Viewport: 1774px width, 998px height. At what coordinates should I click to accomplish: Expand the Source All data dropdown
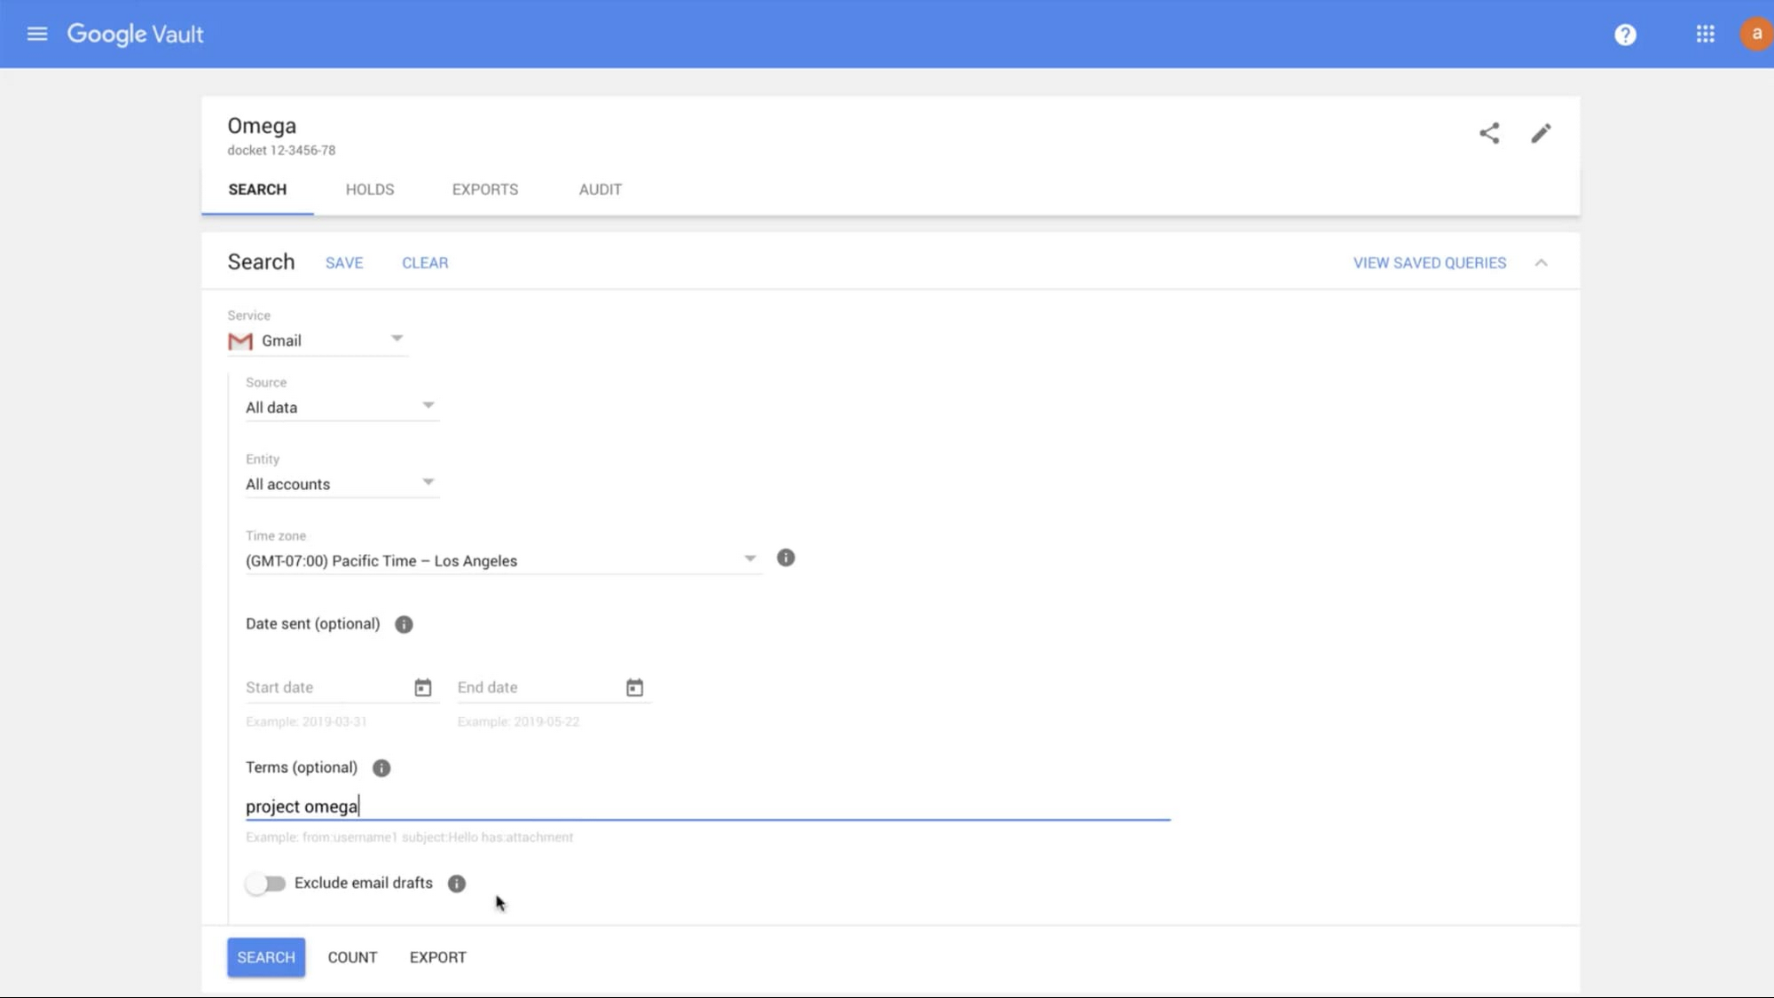(427, 404)
